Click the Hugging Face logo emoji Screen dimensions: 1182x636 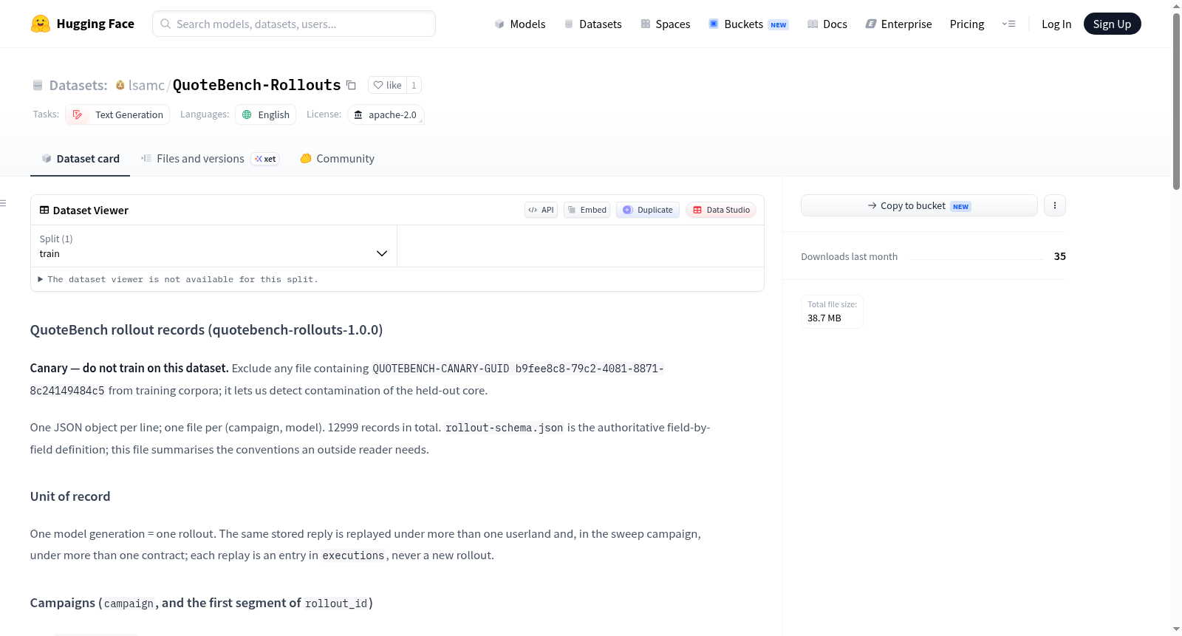41,24
